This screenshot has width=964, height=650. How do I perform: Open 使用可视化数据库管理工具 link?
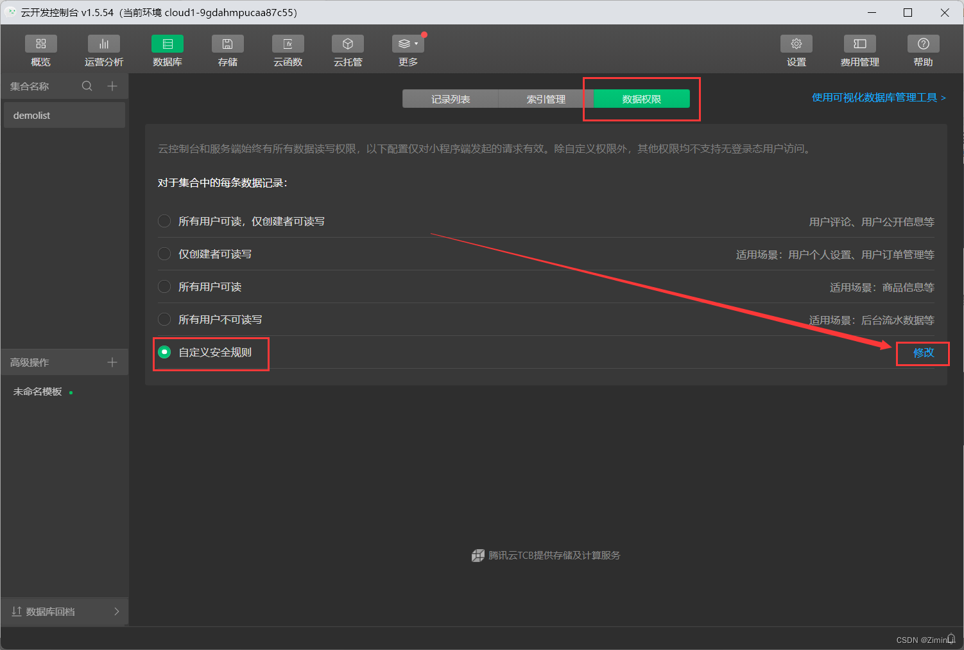point(879,98)
